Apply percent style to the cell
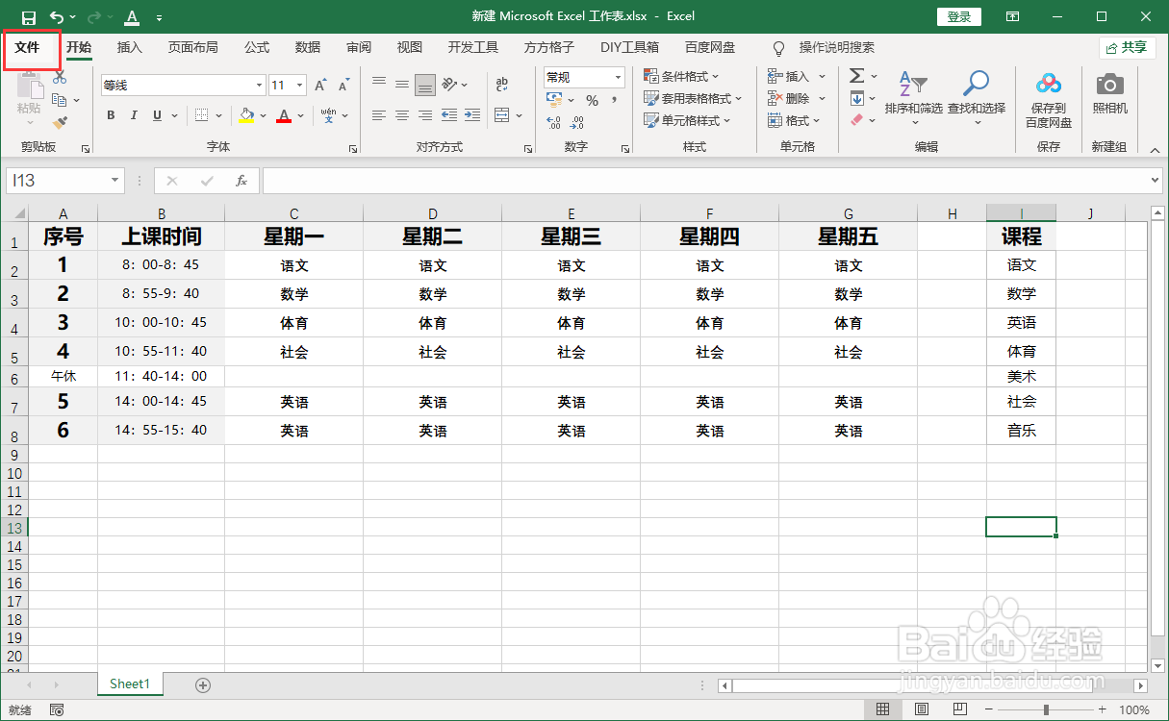Image resolution: width=1169 pixels, height=721 pixels. pos(591,98)
